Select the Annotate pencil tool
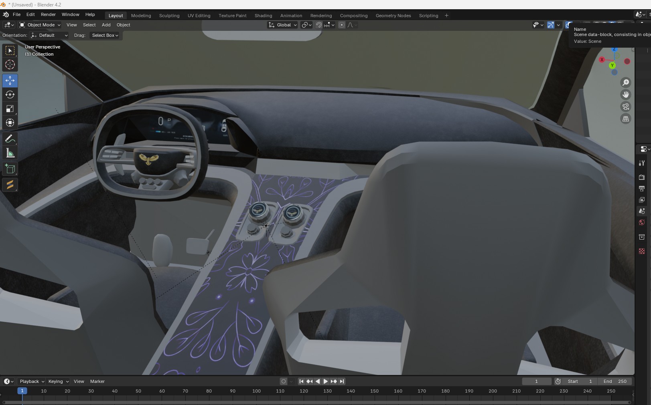 tap(10, 139)
